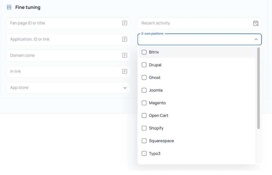Click the function icon in In link field
The image size is (272, 175).
click(x=124, y=72)
